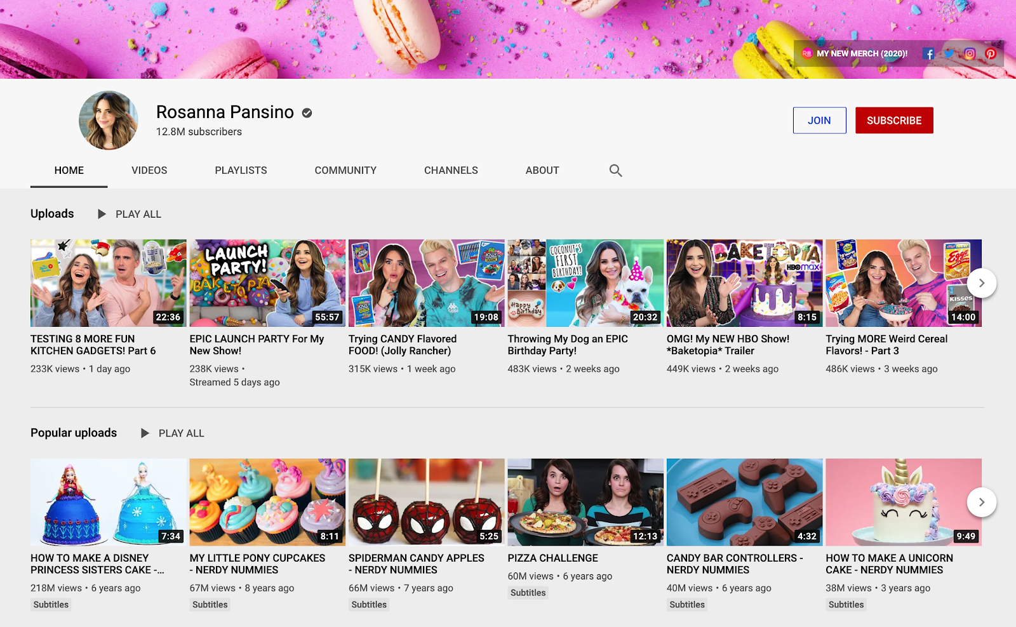The width and height of the screenshot is (1016, 627).
Task: Click PLAY ALL text beside Popular uploads
Action: tap(182, 433)
